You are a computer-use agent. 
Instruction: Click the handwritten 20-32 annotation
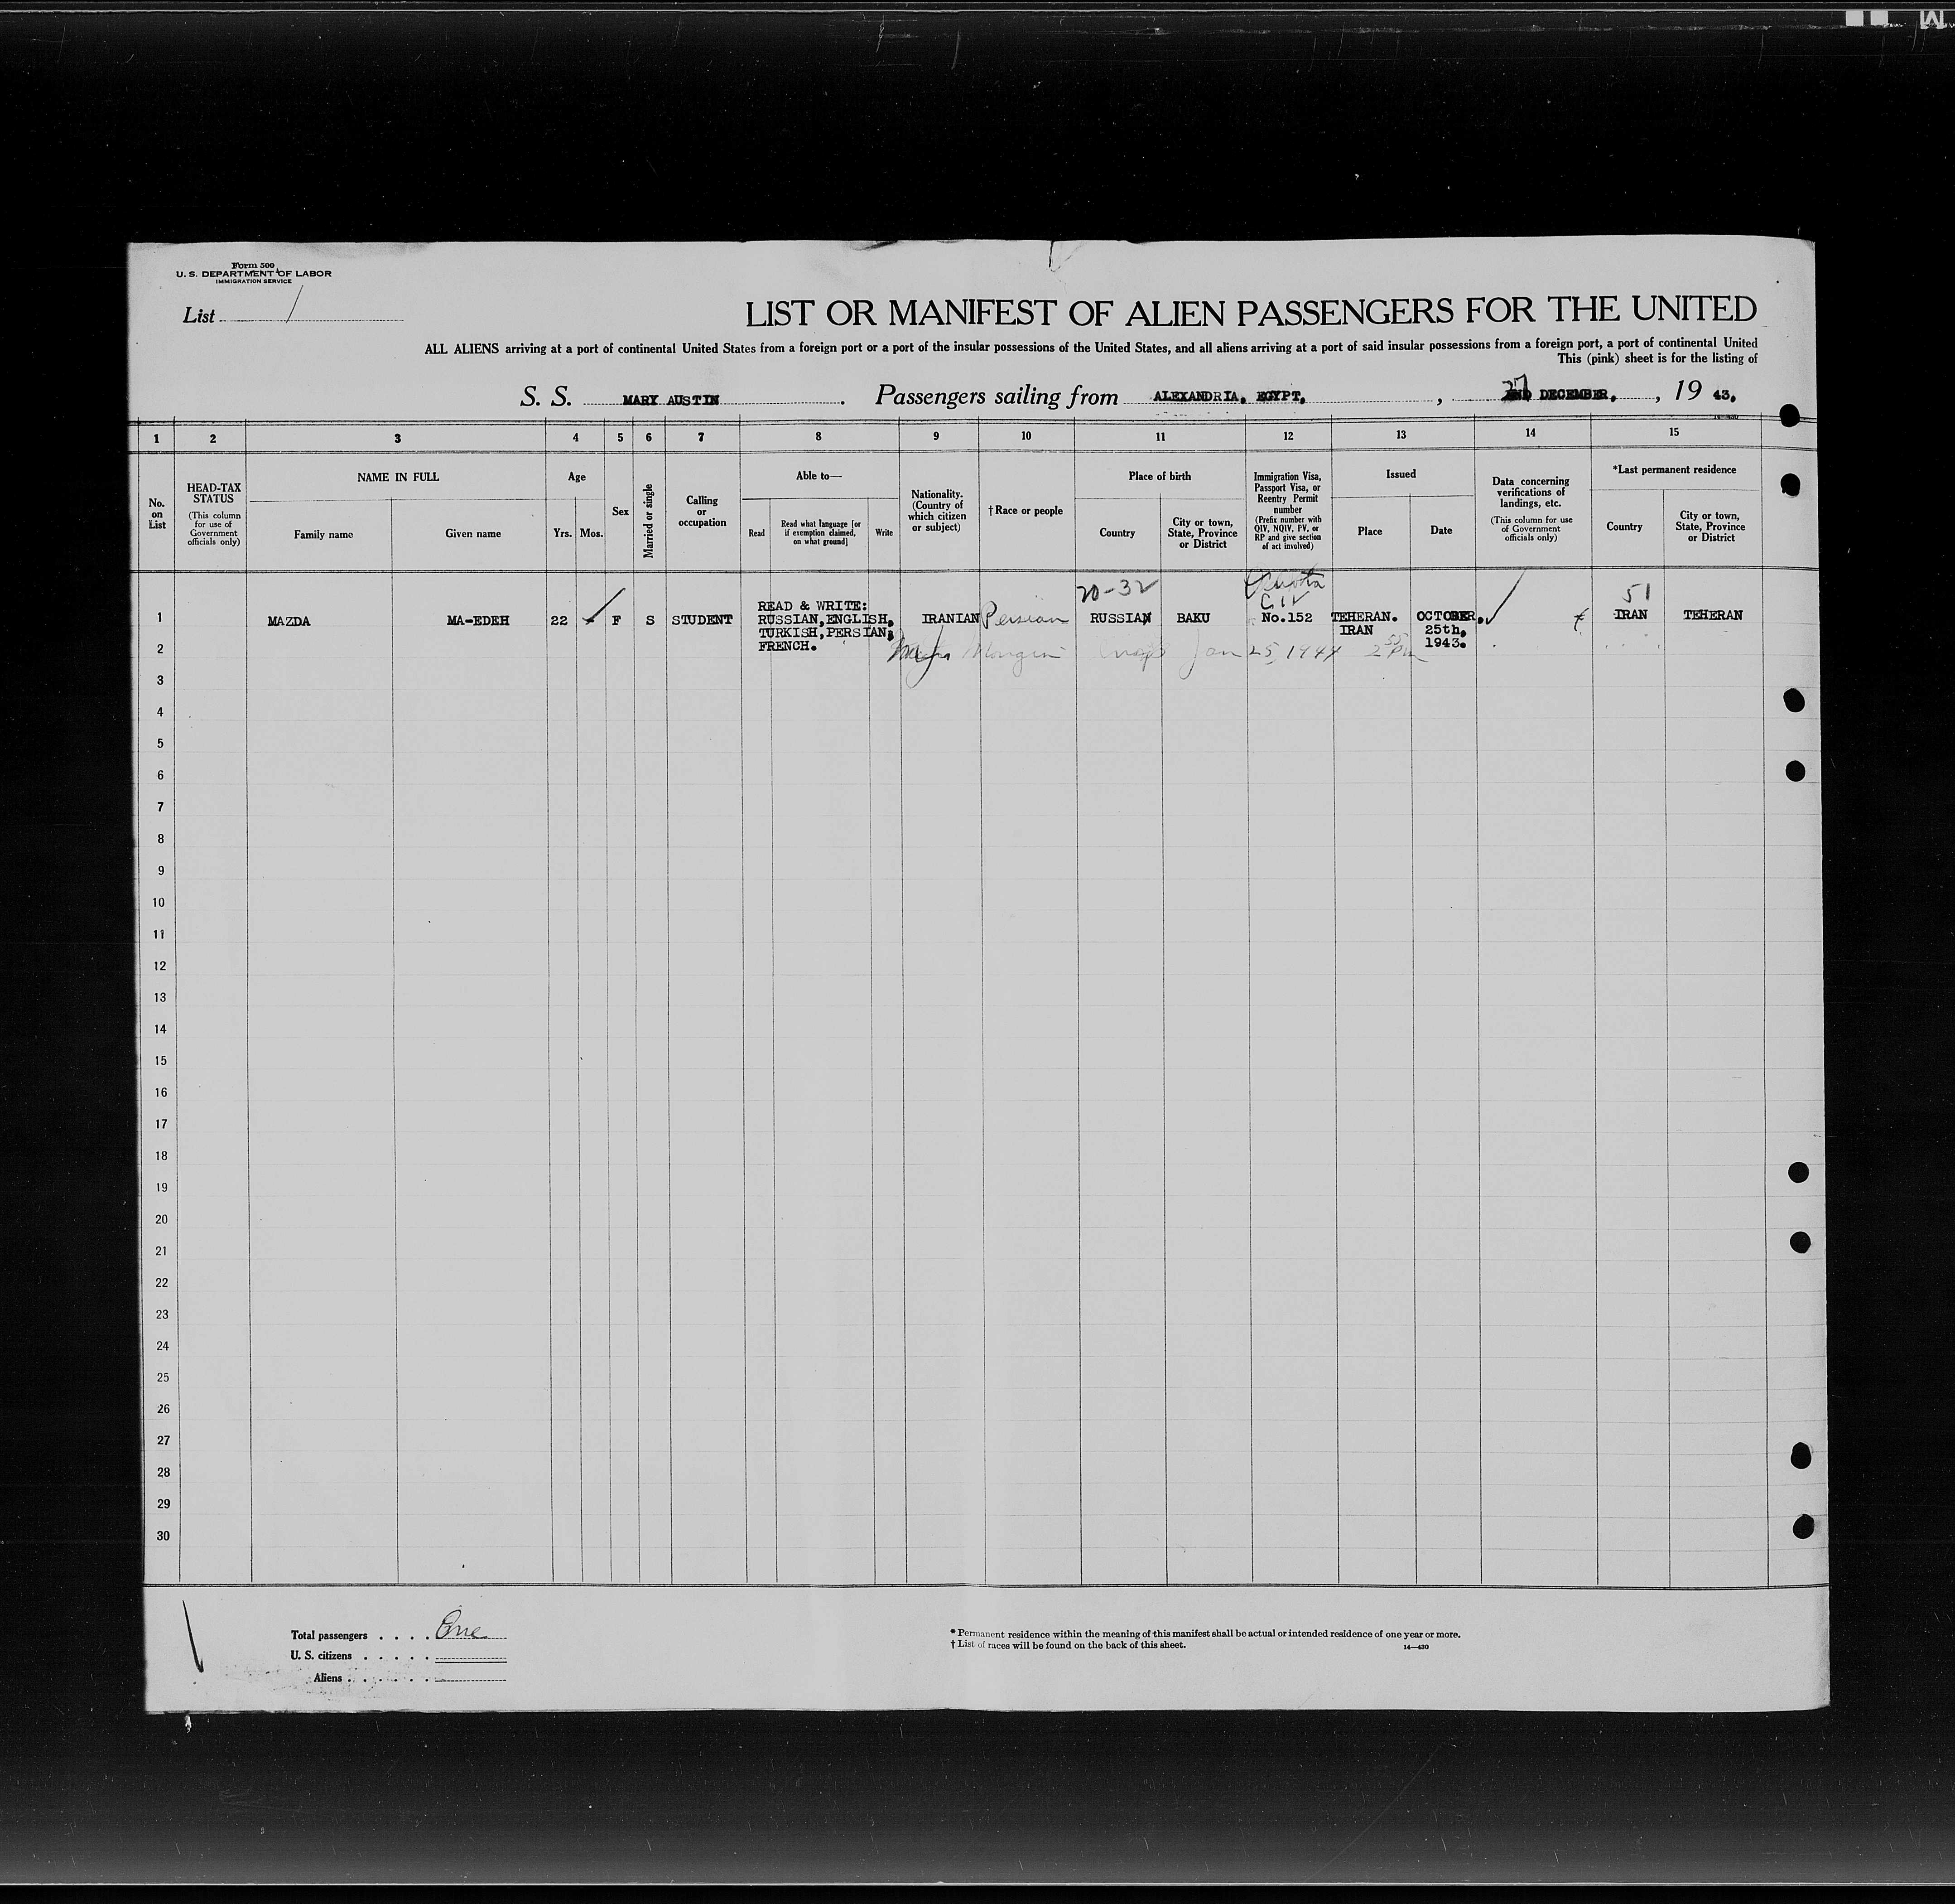1113,589
